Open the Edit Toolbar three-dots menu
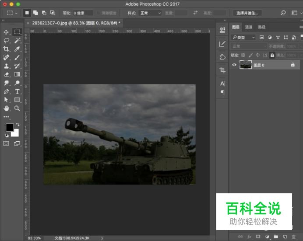Viewport: 303px width, 241px height. pos(6,117)
